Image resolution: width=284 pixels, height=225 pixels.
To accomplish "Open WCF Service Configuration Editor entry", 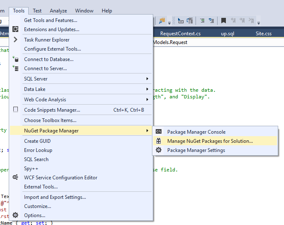I will pos(81,178).
